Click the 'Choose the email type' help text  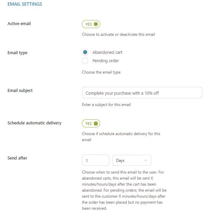click(101, 72)
